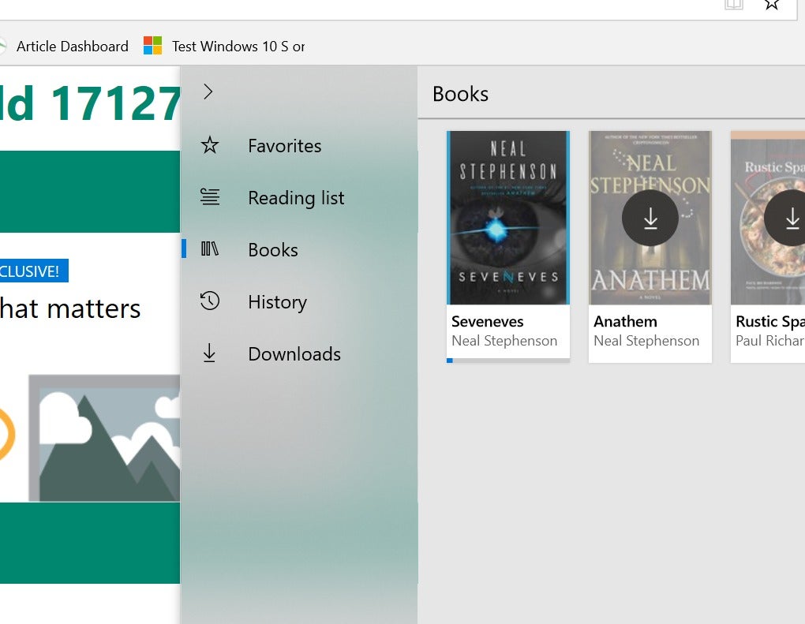Viewport: 805px width, 624px height.
Task: Open the Seveneves book cover
Action: click(x=508, y=218)
